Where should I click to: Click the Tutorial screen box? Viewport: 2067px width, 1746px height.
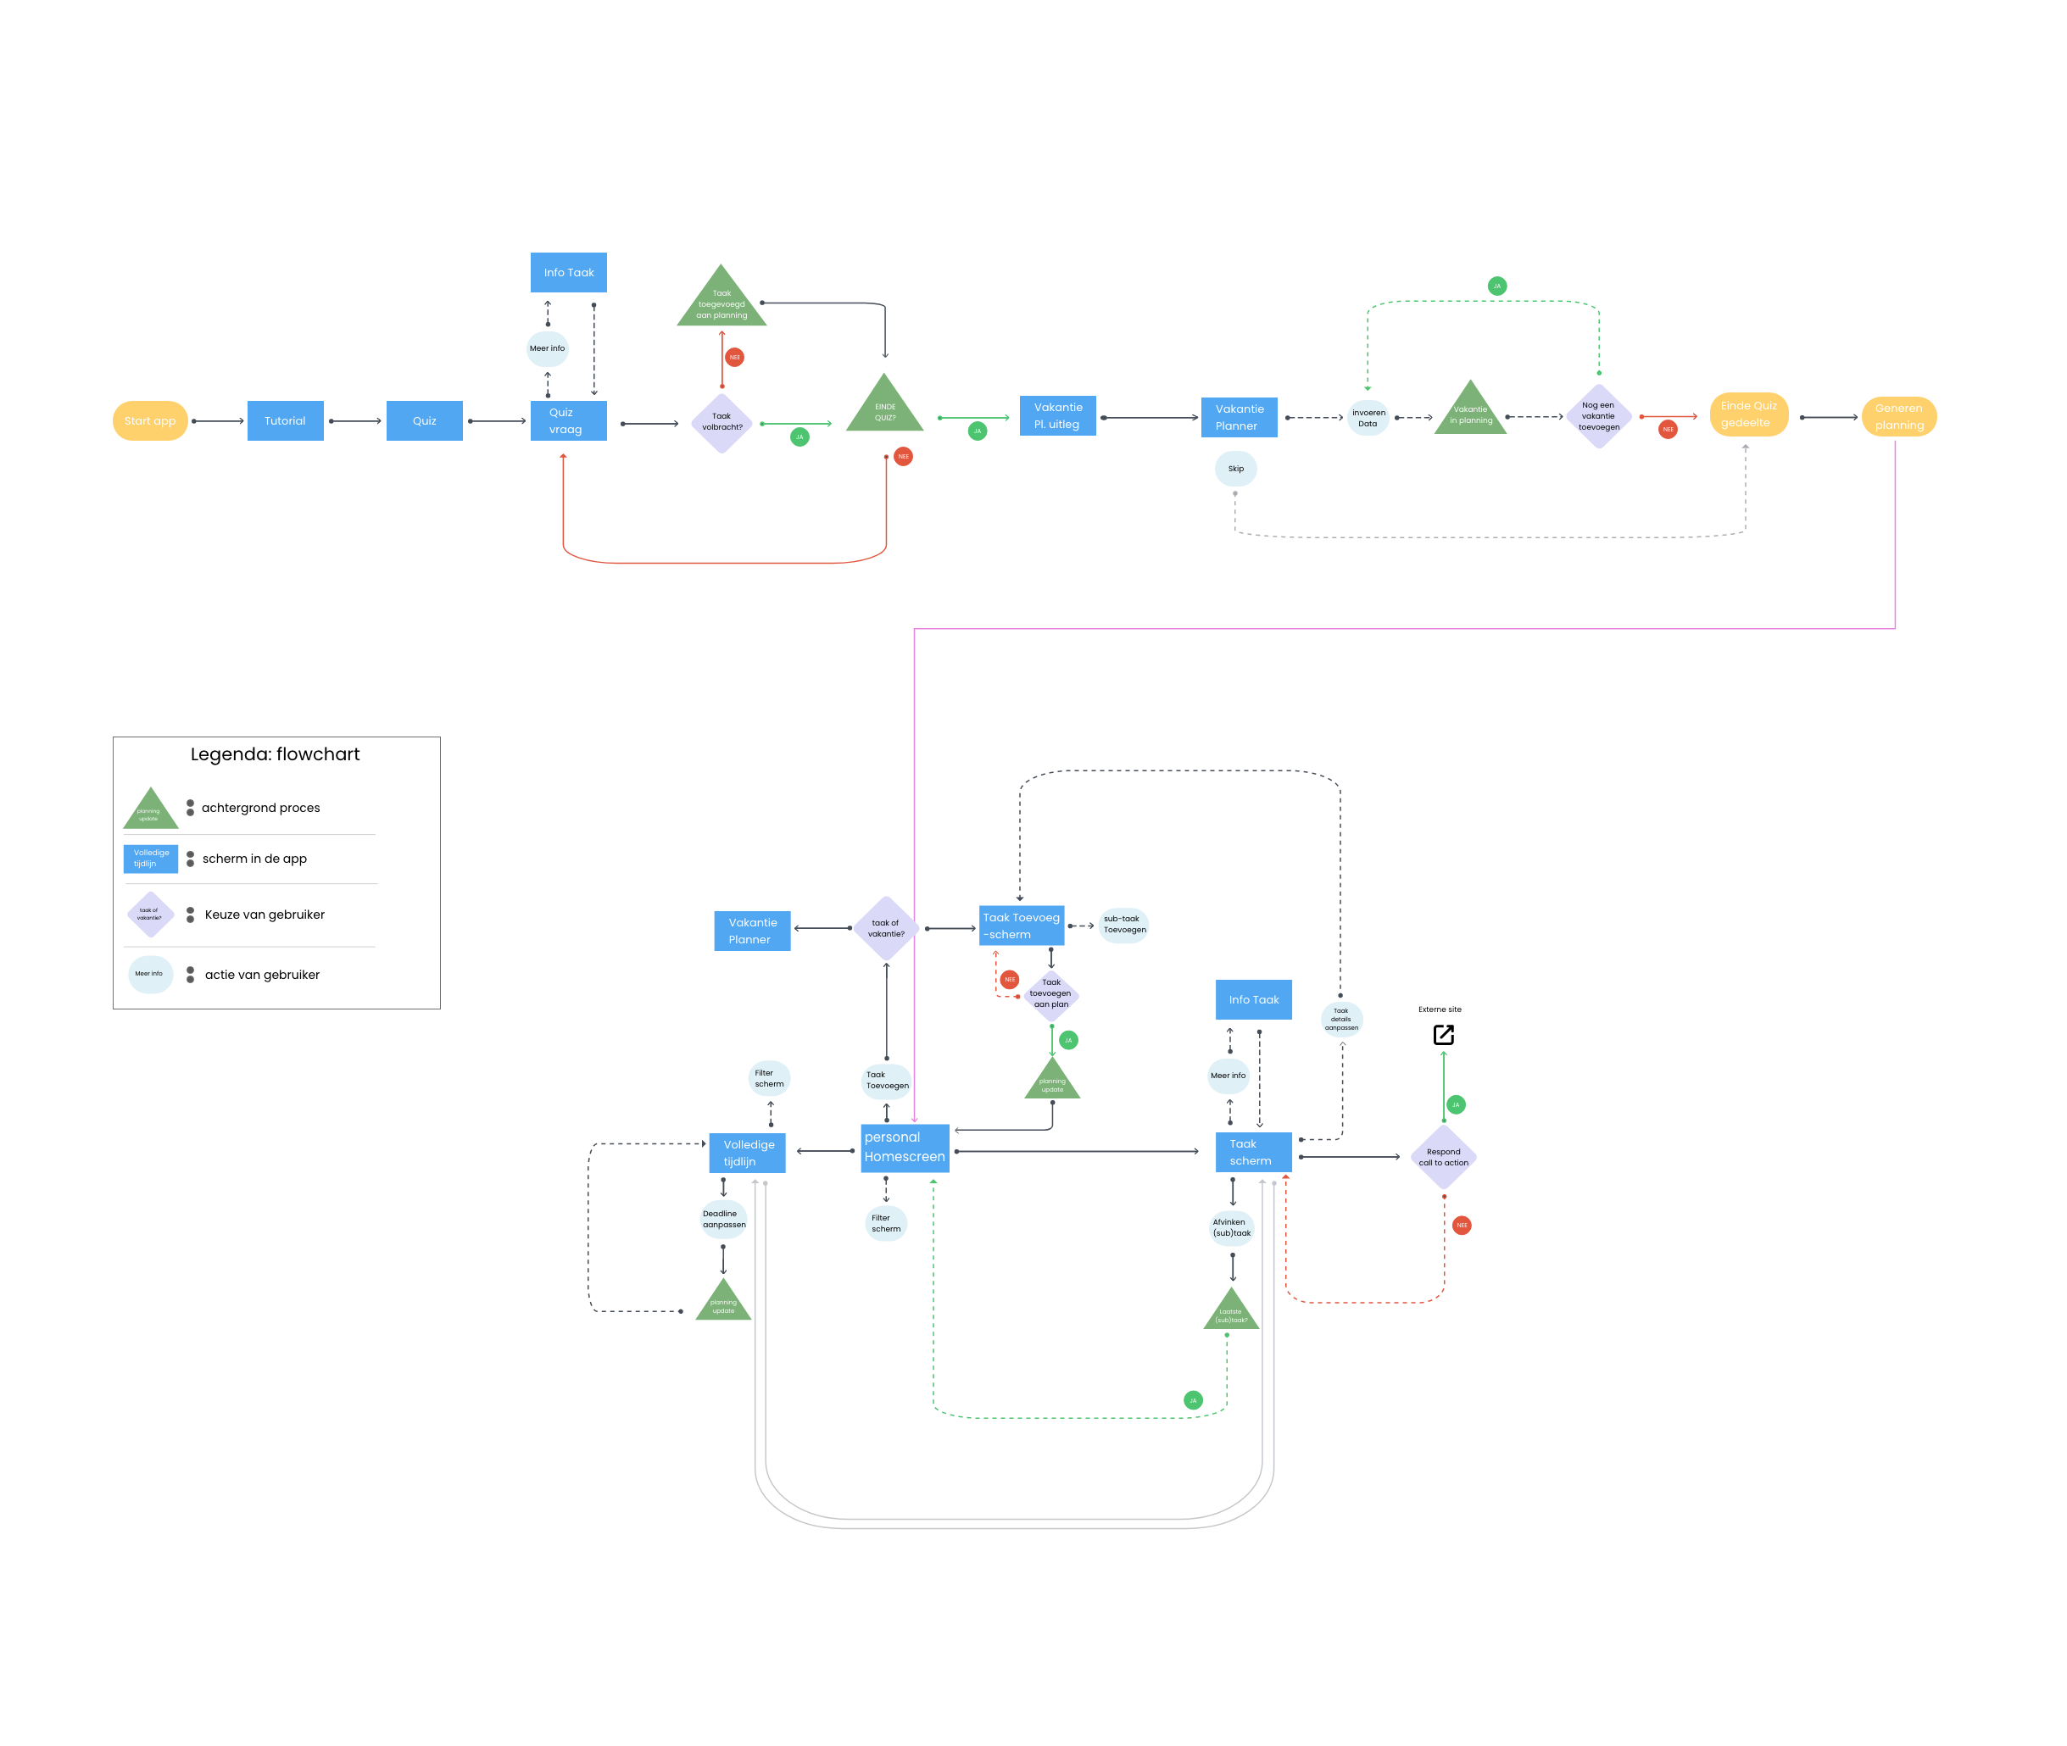pyautogui.click(x=285, y=420)
